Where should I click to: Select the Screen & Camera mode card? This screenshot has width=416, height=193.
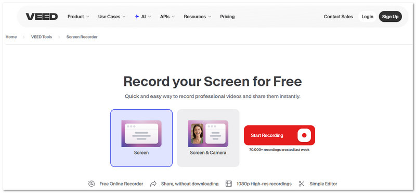click(209, 138)
